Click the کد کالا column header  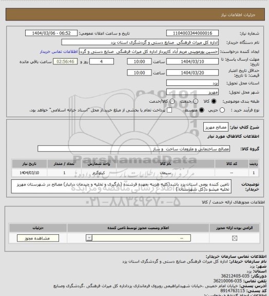[x=232, y=163]
